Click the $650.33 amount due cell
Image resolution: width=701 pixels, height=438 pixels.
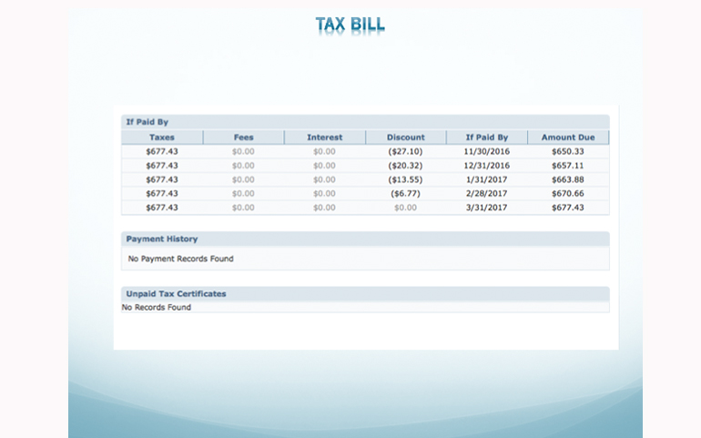click(568, 151)
